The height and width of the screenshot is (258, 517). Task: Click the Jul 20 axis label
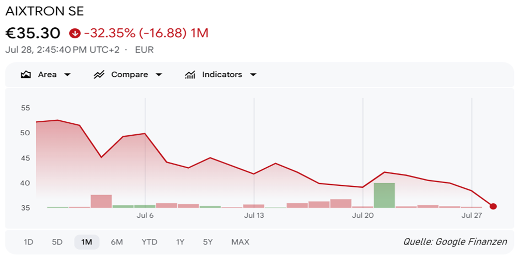tap(363, 216)
